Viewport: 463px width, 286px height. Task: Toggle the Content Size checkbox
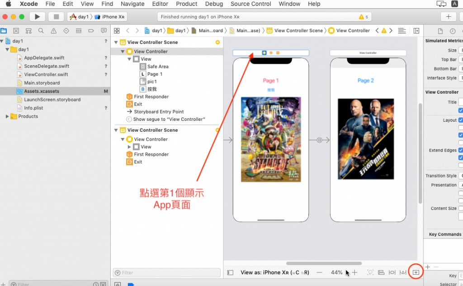coord(461,208)
